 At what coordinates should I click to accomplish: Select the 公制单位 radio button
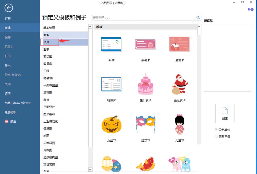(216, 130)
